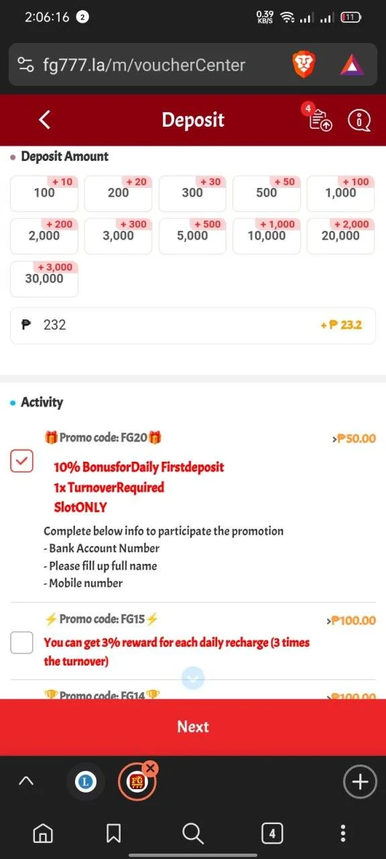Uncheck the FG20 promo code checkbox
The height and width of the screenshot is (859, 386).
click(22, 461)
